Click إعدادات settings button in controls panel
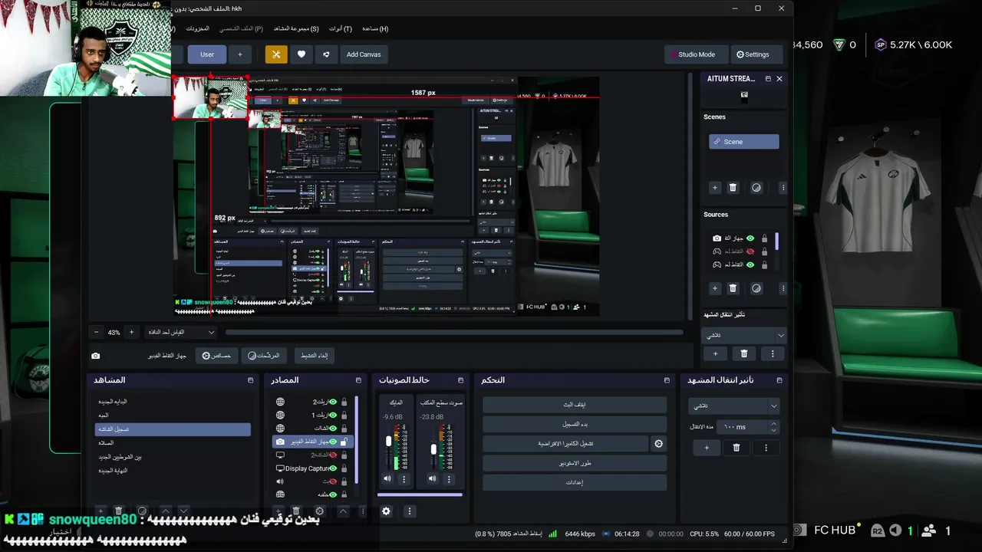Screen dimensions: 982x552 (575, 483)
